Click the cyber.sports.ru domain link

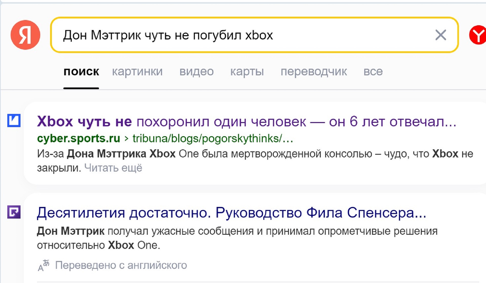click(78, 138)
